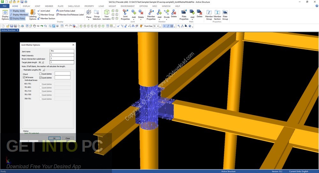Viewport: 319px width, 173px height.
Task: Click the pan hand icon in the toolbar
Action: (x=34, y=26)
